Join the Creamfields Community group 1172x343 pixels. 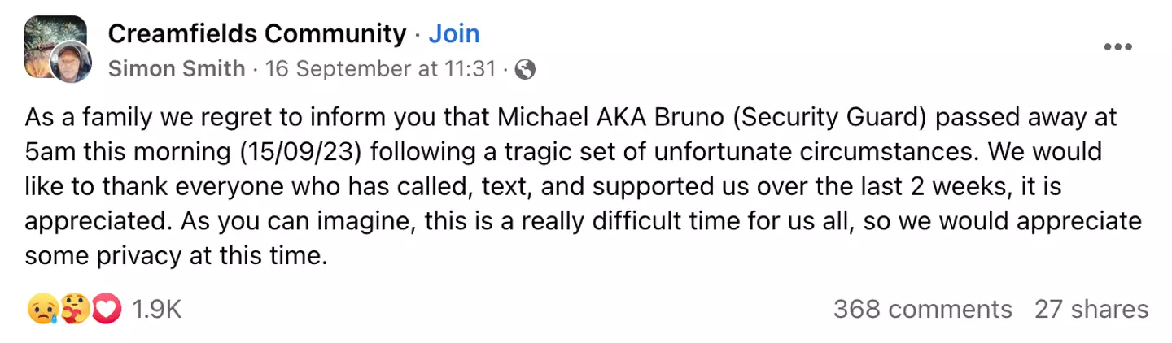click(454, 34)
